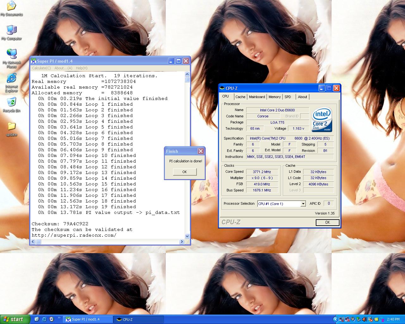Open the Calculate(C) menu in Super PI

coord(41,68)
